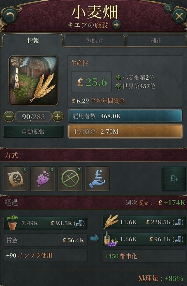The height and width of the screenshot is (286, 187).
Task: Click the fertilizer input 2.49K row
Action: point(45,223)
